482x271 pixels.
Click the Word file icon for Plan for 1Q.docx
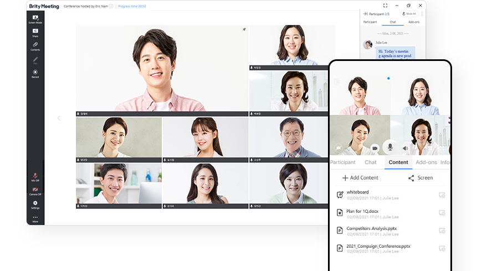point(340,213)
